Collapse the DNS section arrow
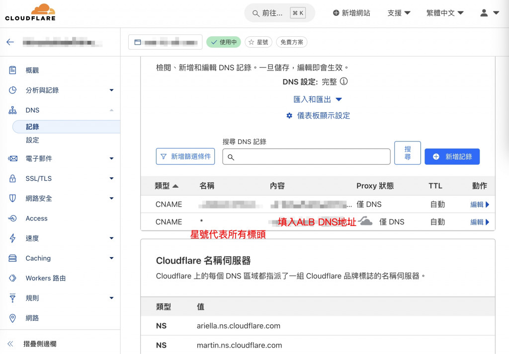The image size is (509, 354). coord(111,110)
